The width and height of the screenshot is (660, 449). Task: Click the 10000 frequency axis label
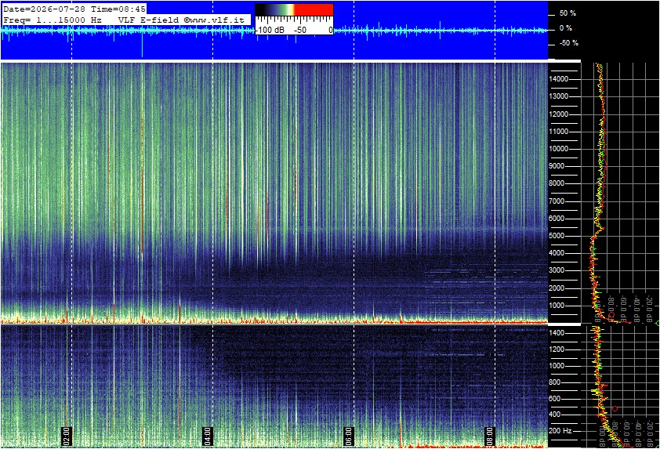(559, 149)
